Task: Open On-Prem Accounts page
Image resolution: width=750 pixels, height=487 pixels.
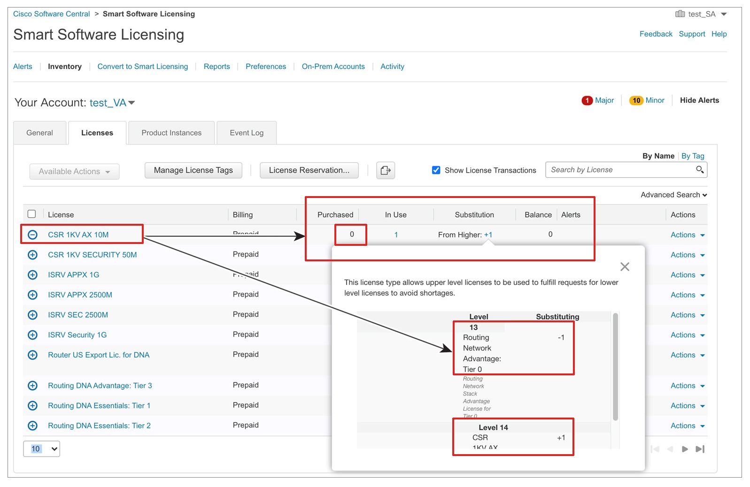Action: [x=333, y=67]
